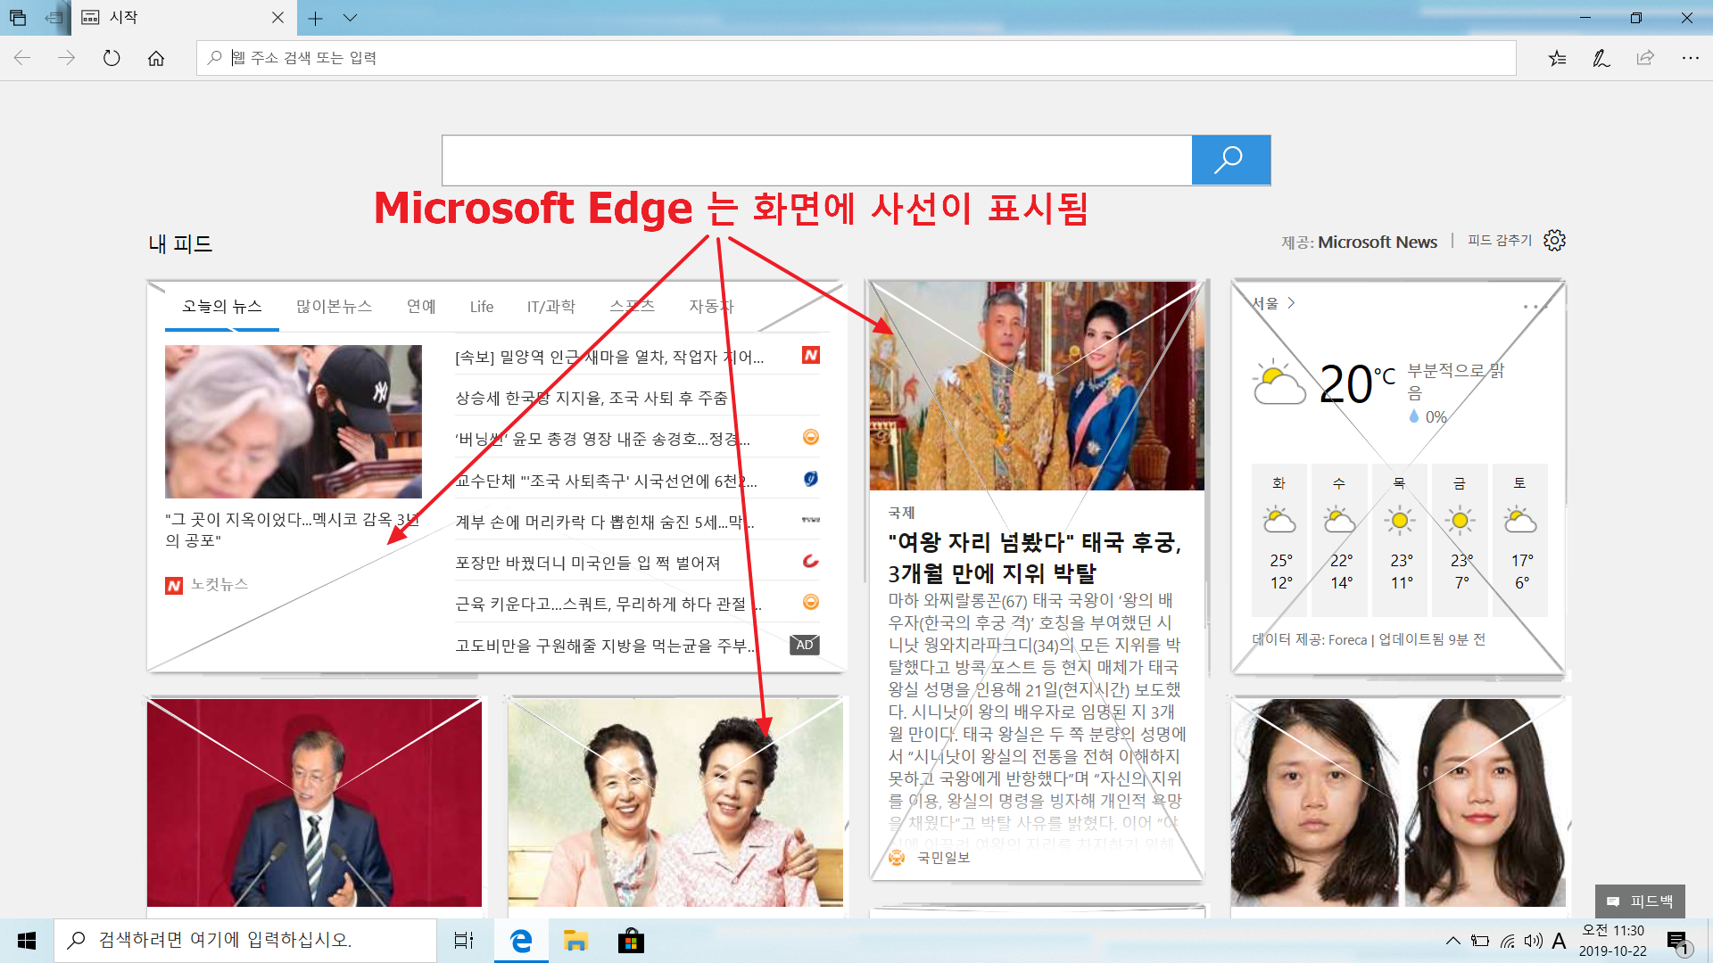Open weather card more options dots
The image size is (1713, 963).
pos(1535,307)
